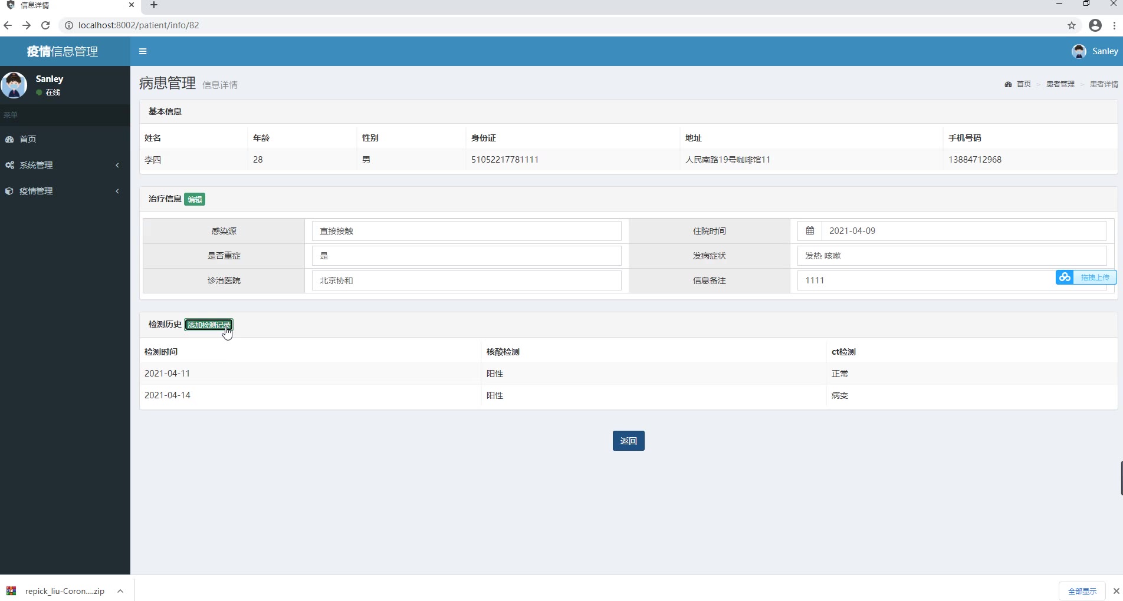Click the 阳性 result for 2021-04-14

click(x=494, y=395)
